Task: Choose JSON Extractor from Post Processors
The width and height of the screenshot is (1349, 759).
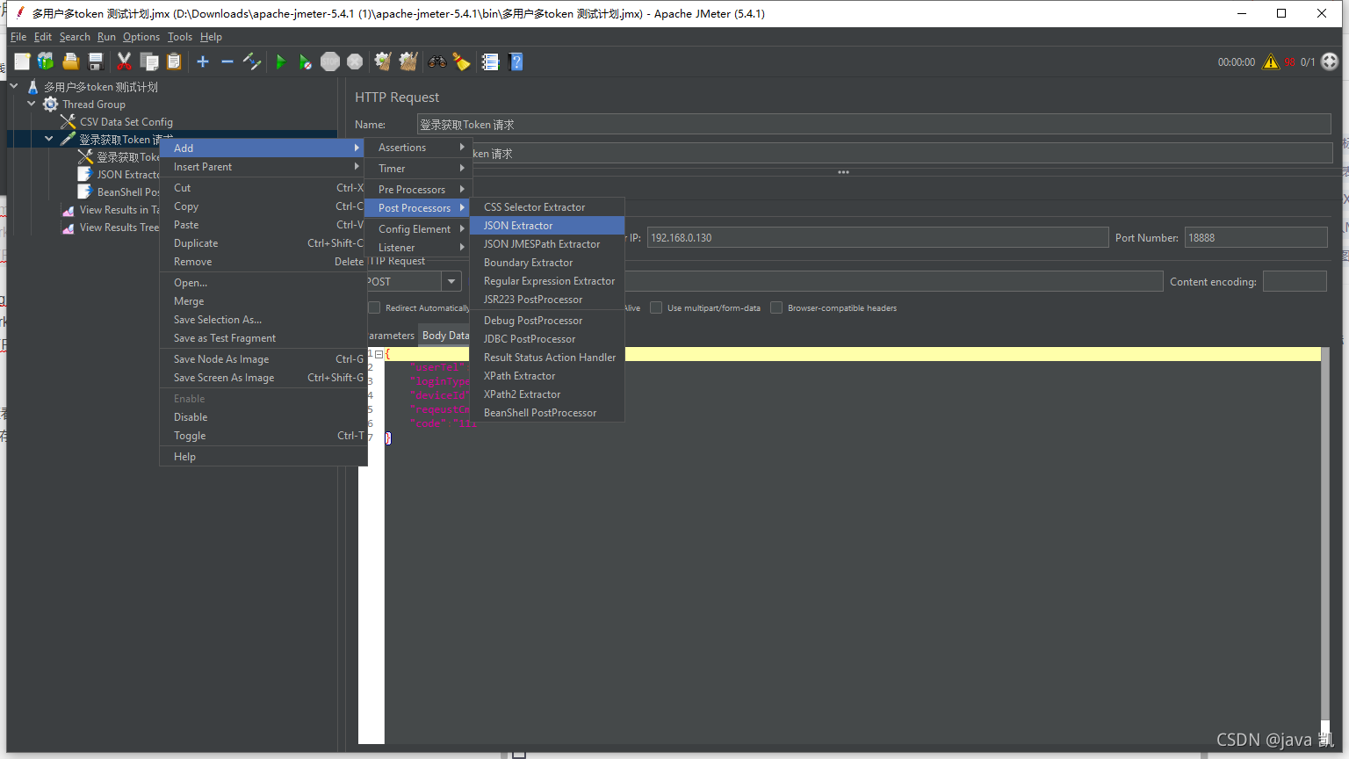Action: 547,226
